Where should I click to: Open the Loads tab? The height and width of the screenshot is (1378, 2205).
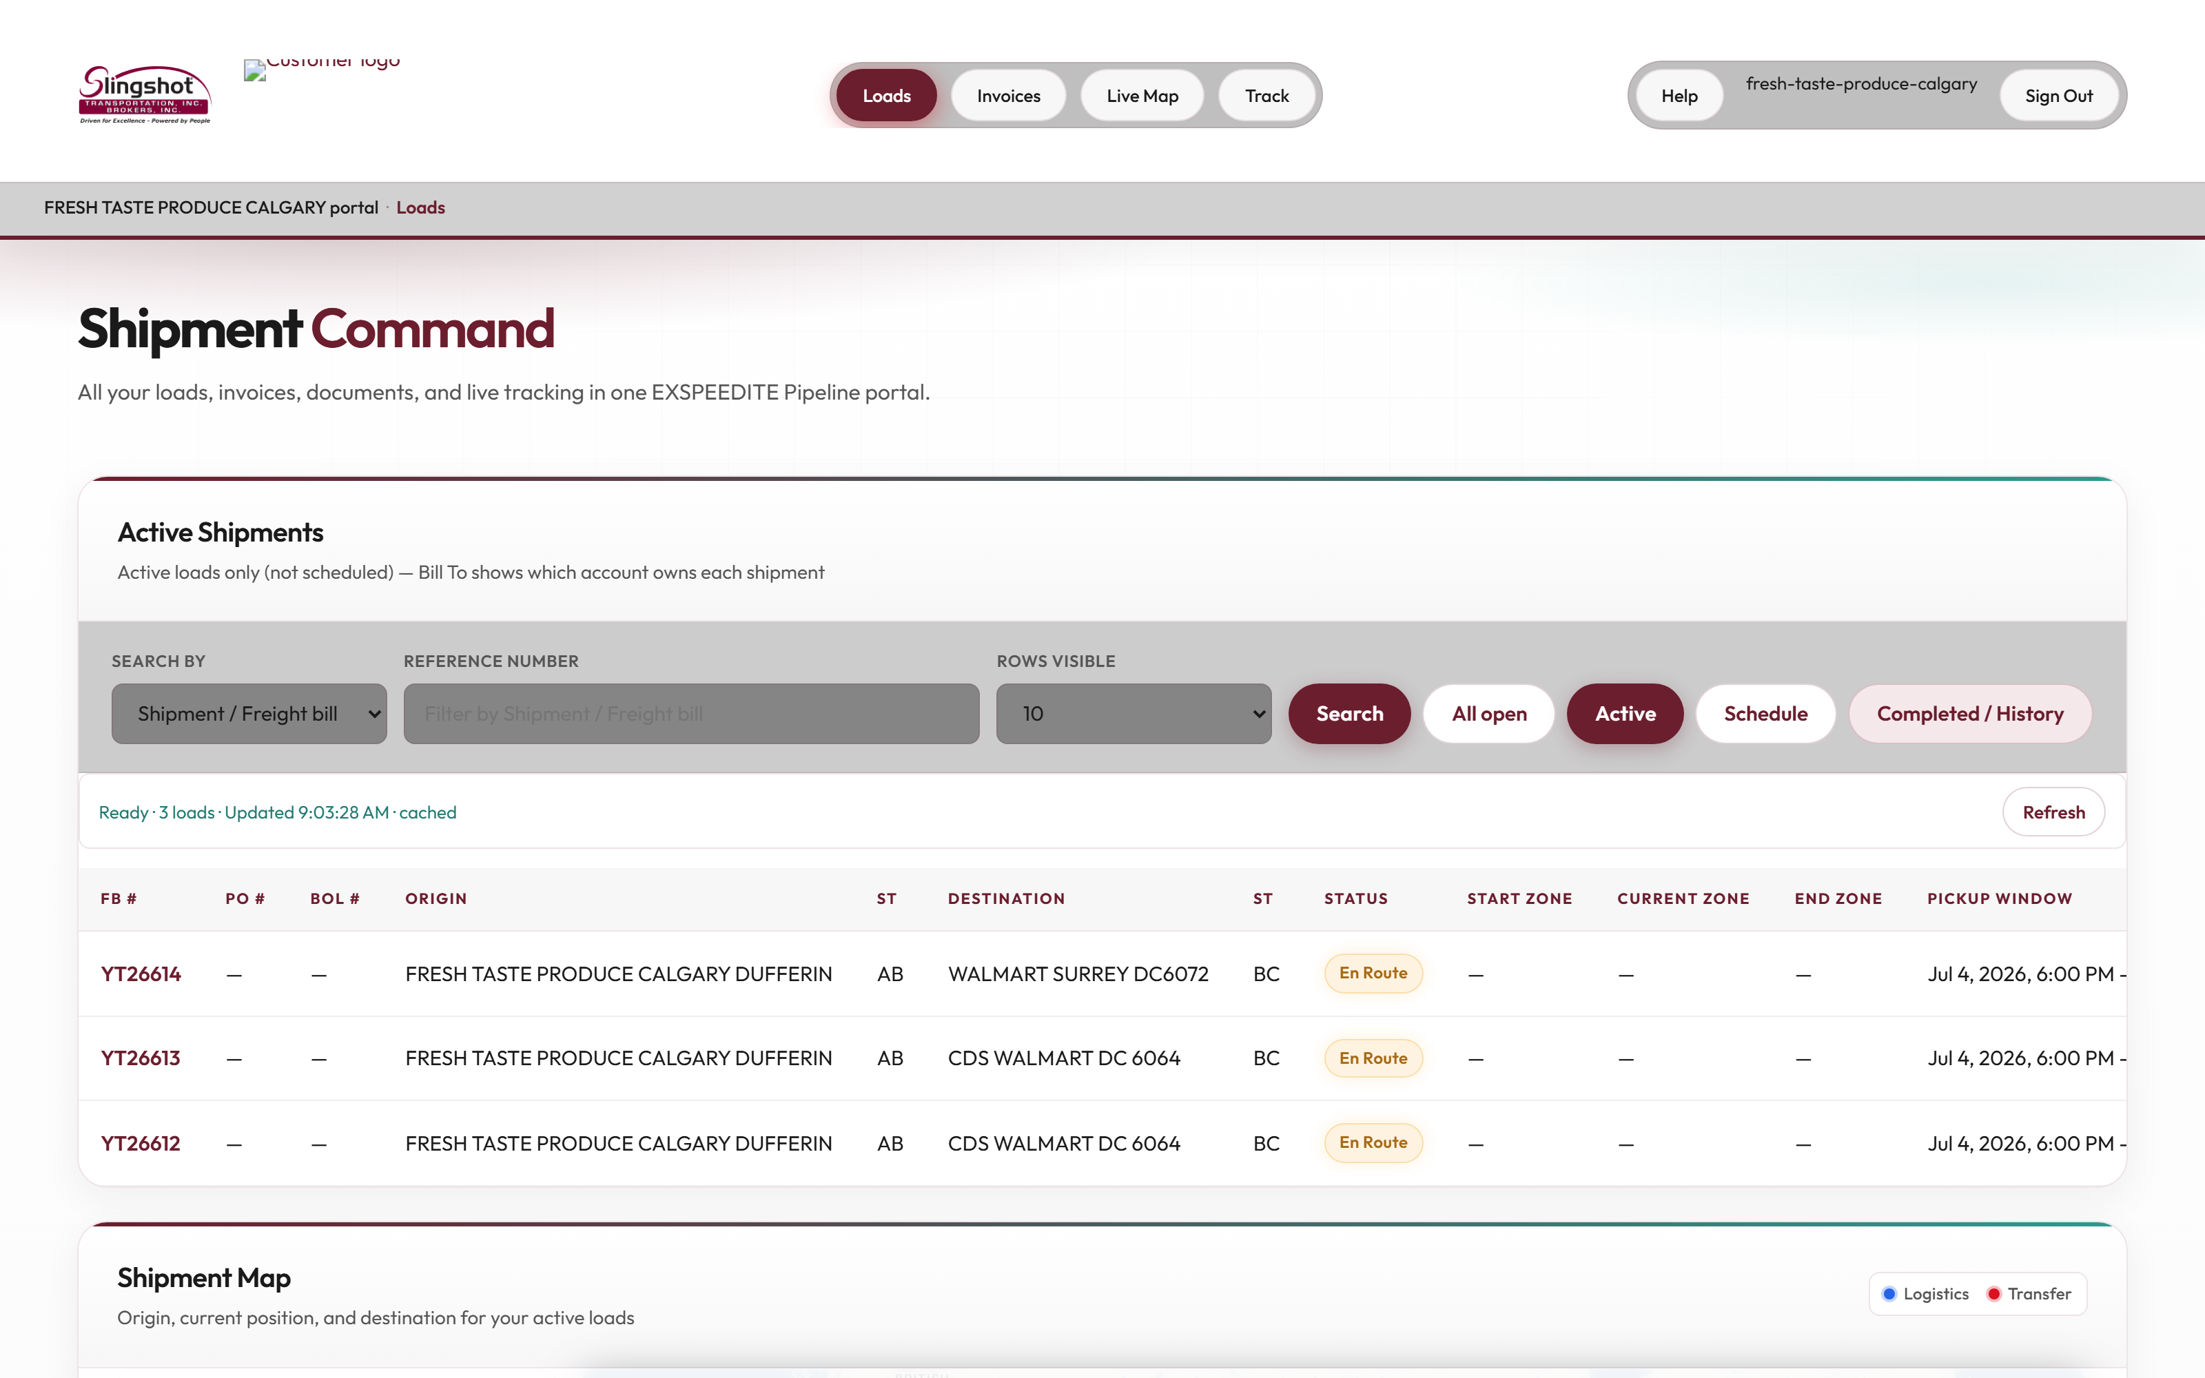tap(887, 96)
